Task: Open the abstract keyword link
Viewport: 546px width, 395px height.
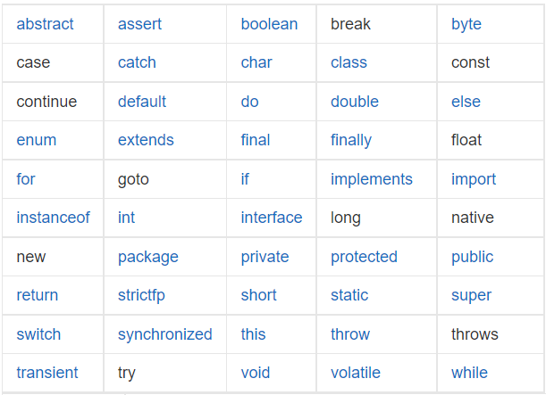Action: 45,24
